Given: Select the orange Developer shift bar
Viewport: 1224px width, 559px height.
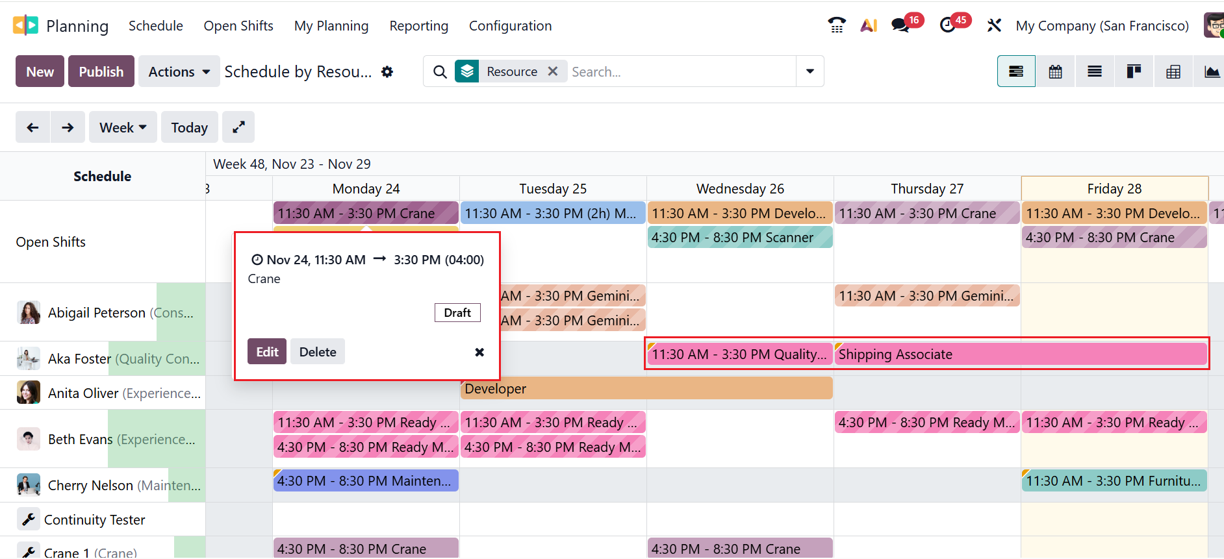Looking at the screenshot, I should point(646,389).
